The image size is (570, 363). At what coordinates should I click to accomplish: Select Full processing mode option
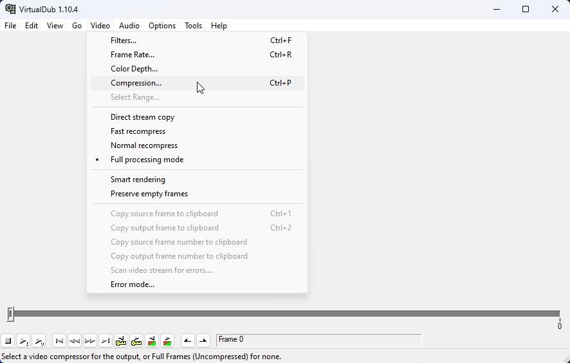point(147,160)
